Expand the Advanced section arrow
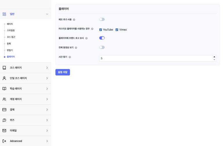This screenshot has width=223, height=146. 47,141
